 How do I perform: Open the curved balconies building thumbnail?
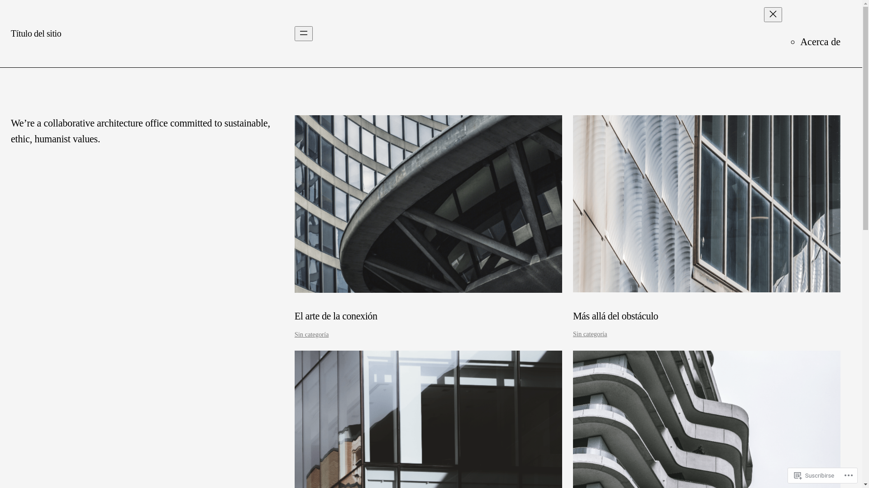[707, 419]
